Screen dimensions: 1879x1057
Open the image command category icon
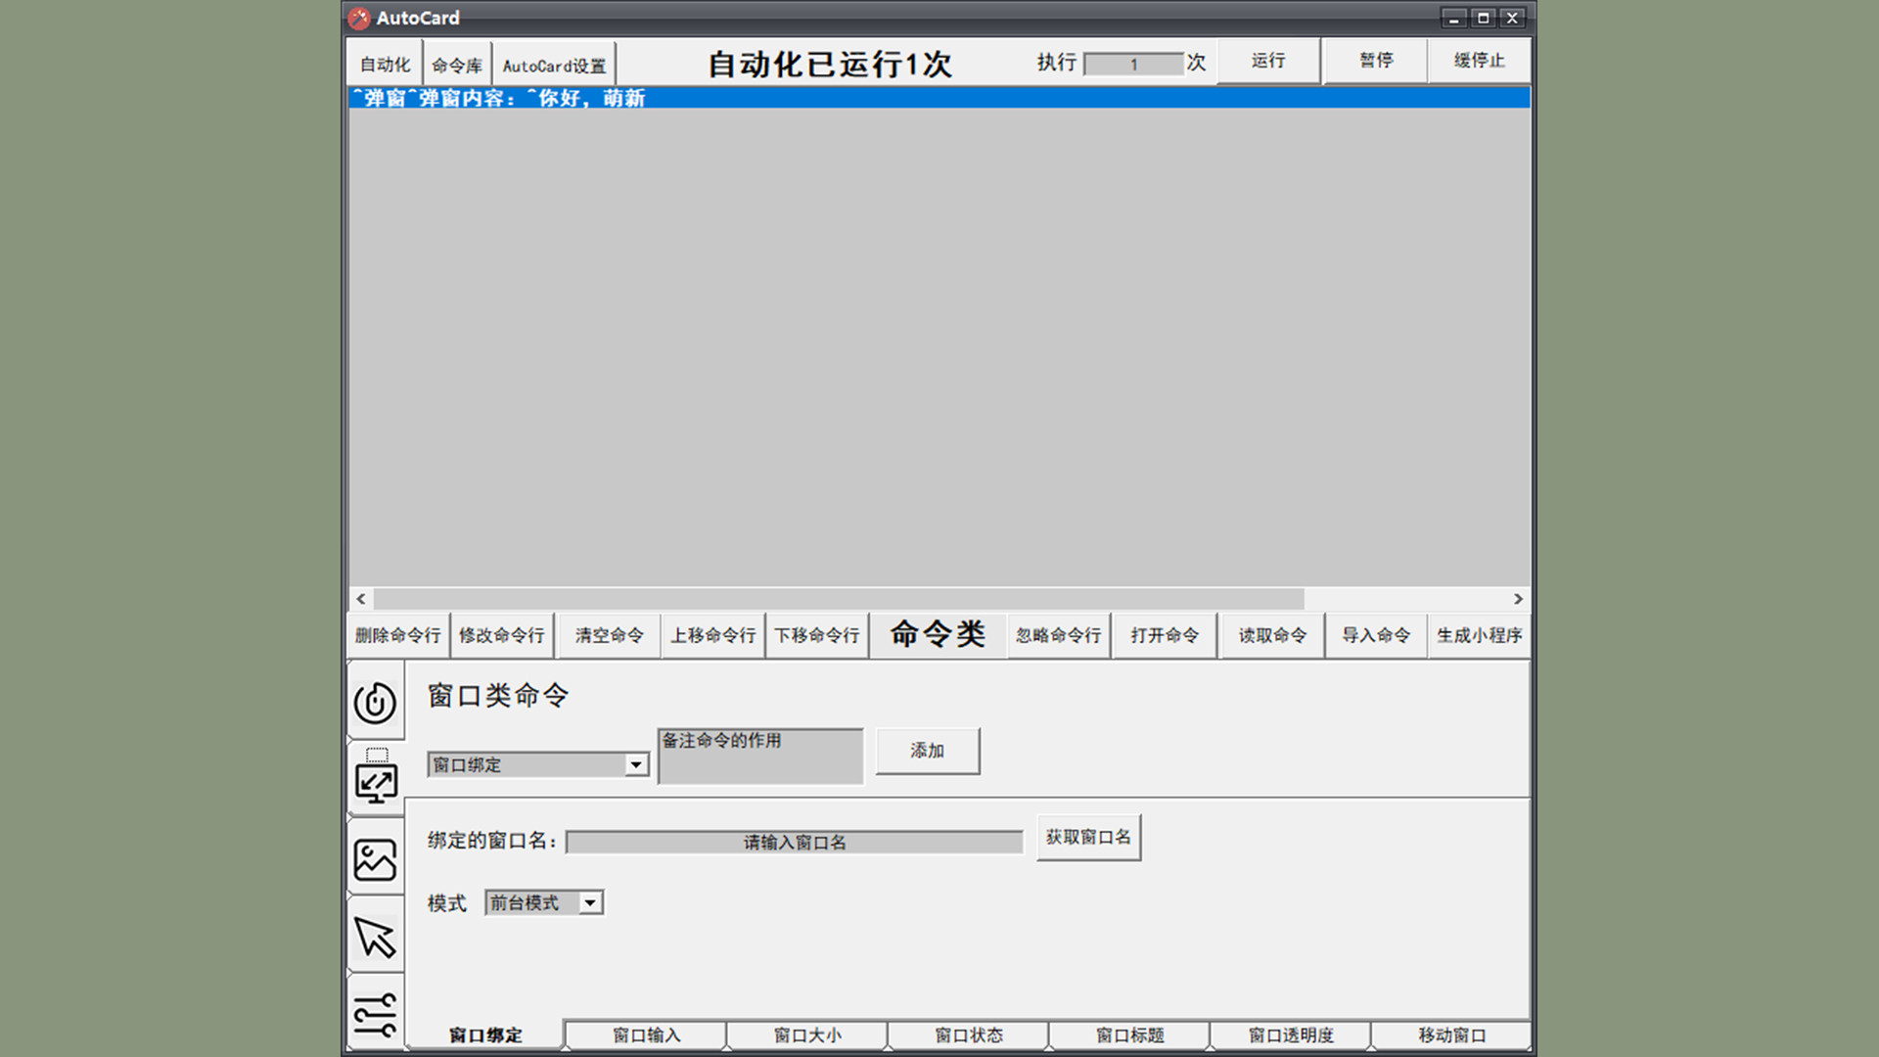(375, 858)
